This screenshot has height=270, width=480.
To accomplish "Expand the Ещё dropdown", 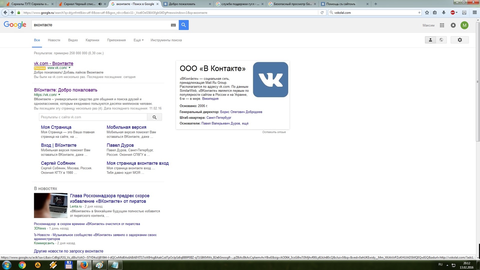I will [139, 40].
